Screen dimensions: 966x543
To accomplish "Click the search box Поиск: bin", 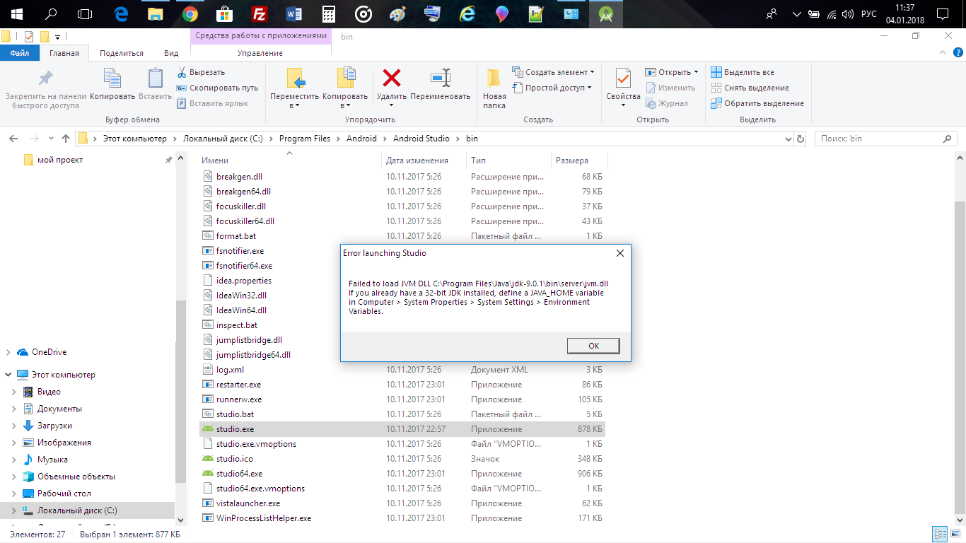I will pyautogui.click(x=887, y=139).
